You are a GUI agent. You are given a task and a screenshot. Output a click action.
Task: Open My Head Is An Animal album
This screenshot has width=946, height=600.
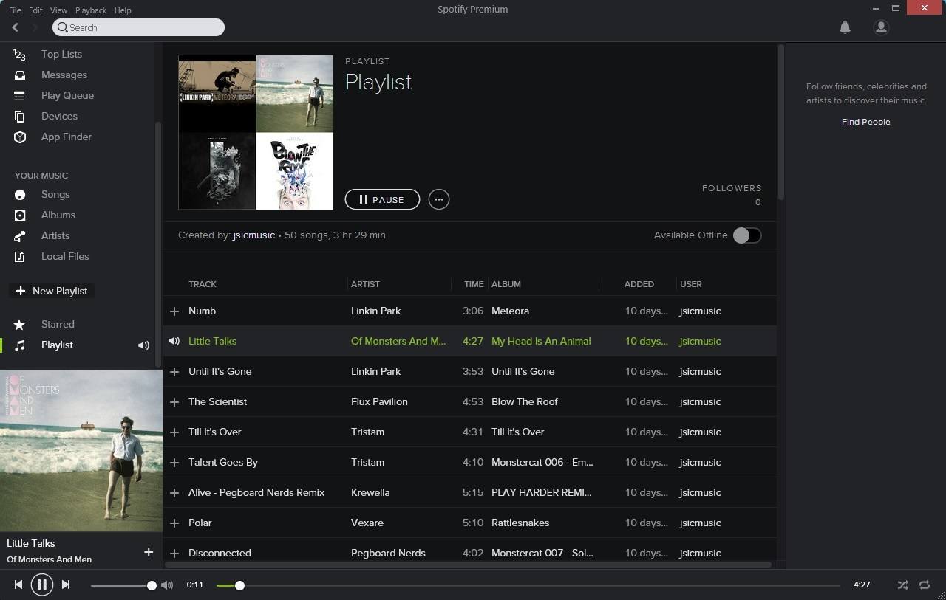coord(541,341)
